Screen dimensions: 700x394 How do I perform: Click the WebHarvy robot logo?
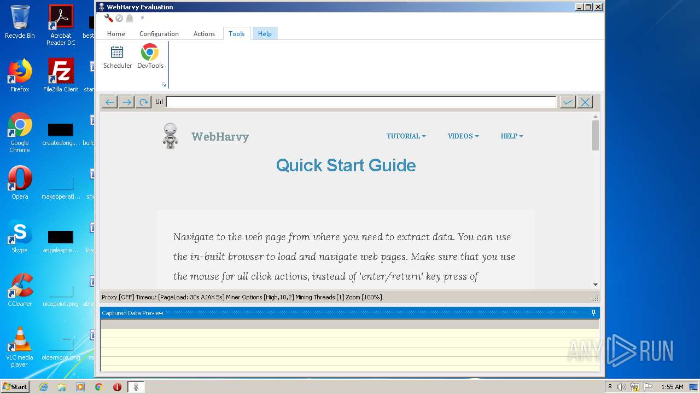(x=171, y=136)
